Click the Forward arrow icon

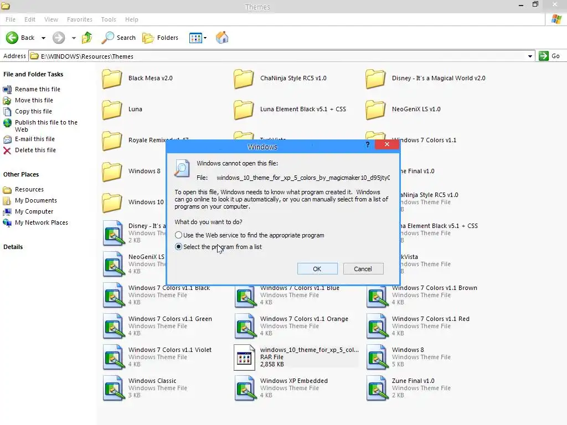(x=59, y=38)
